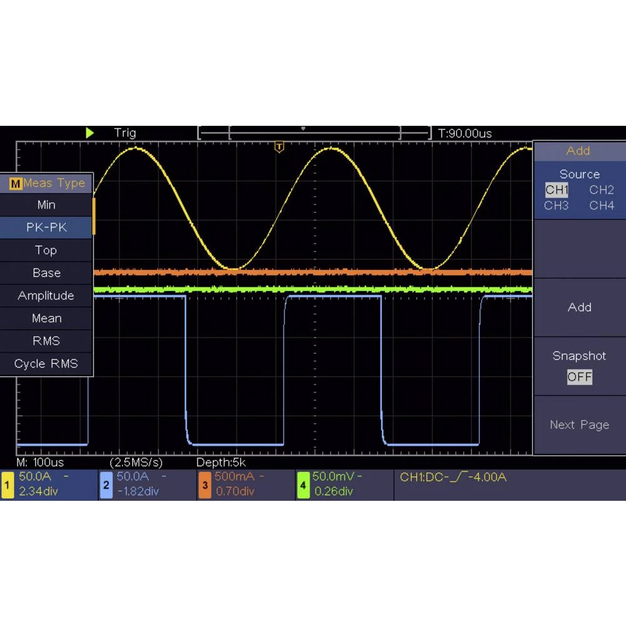The width and height of the screenshot is (626, 626).
Task: Select CH4 as measurement source
Action: point(601,205)
